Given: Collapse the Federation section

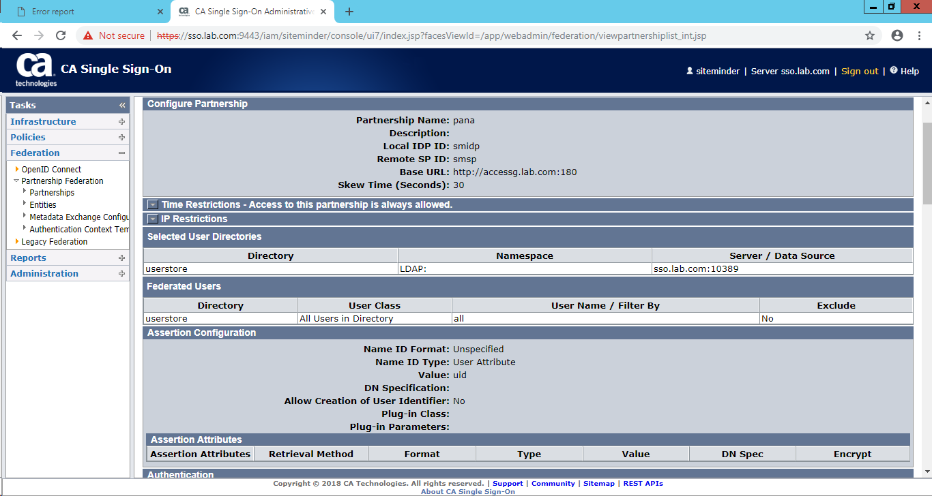Looking at the screenshot, I should pos(121,153).
